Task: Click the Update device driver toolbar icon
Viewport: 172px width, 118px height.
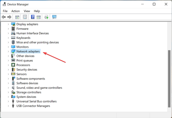Action: (x=46, y=17)
